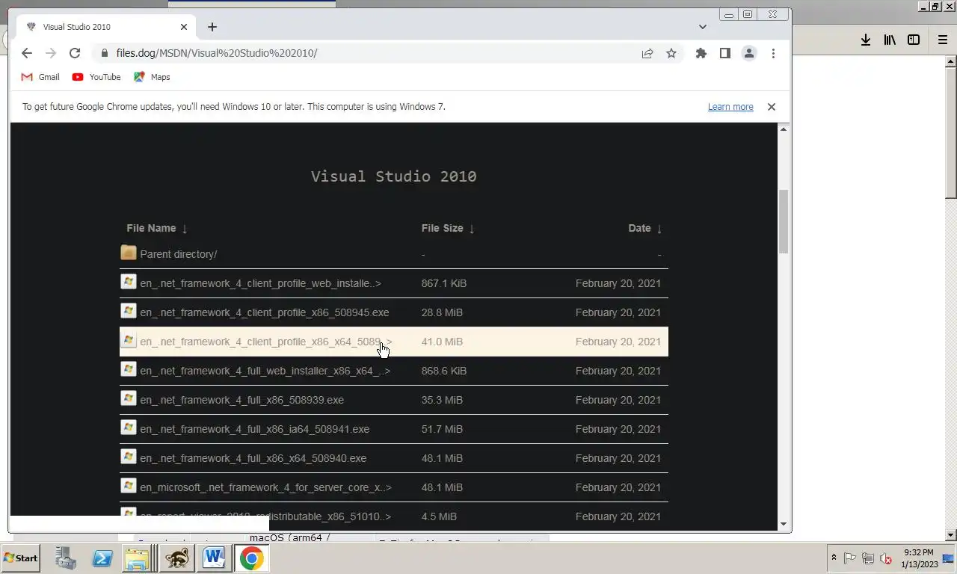Click the 28.8 MiB file size cell
957x574 pixels.
[x=442, y=312]
